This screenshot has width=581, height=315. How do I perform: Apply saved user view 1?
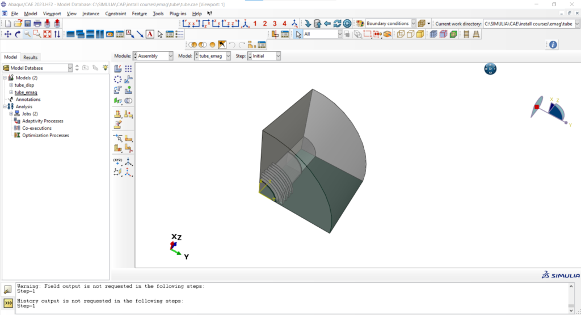point(255,24)
